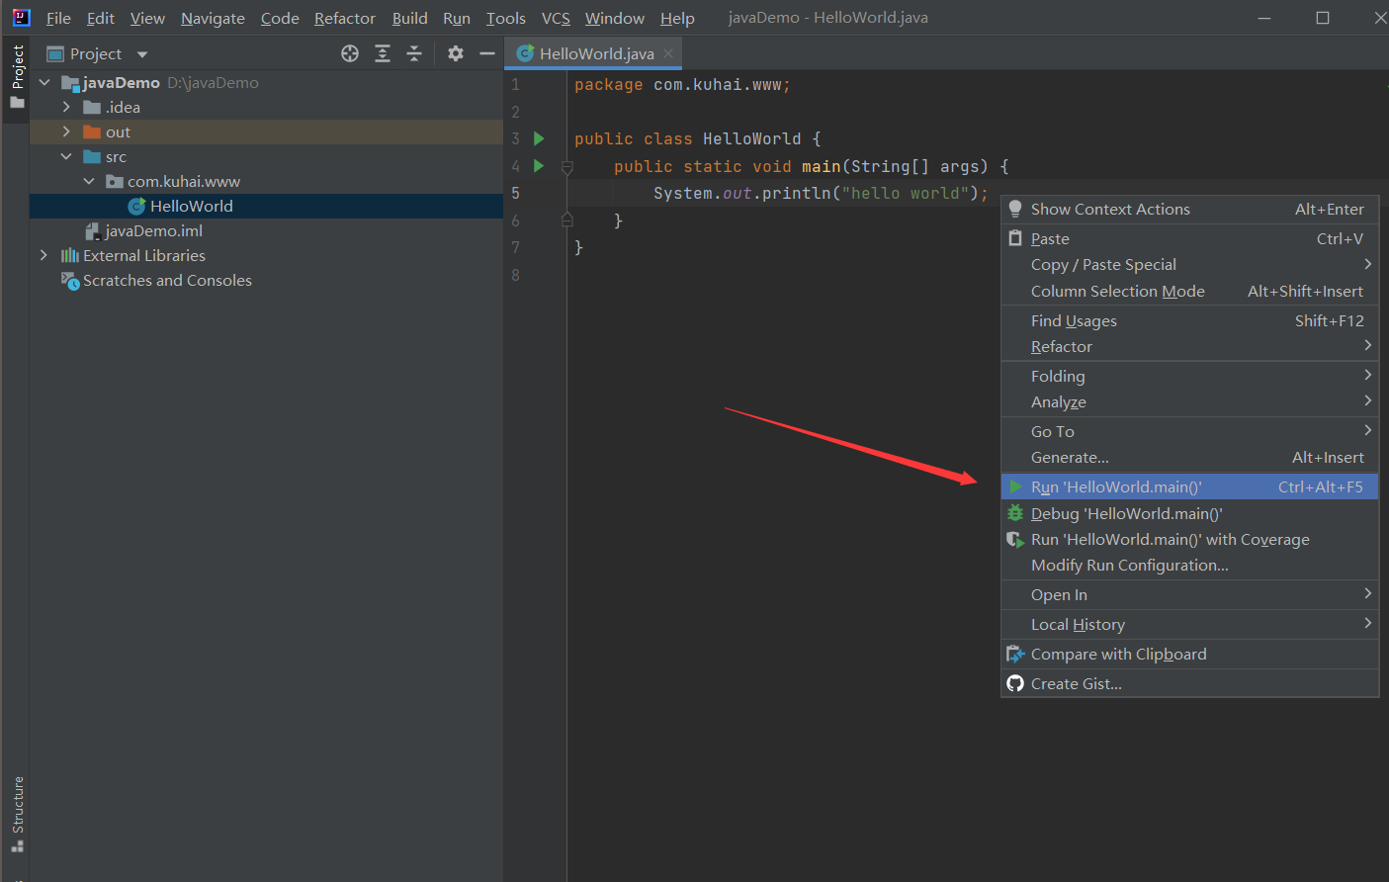Collapse the javaDemo root node
This screenshot has height=882, width=1389.
click(44, 82)
